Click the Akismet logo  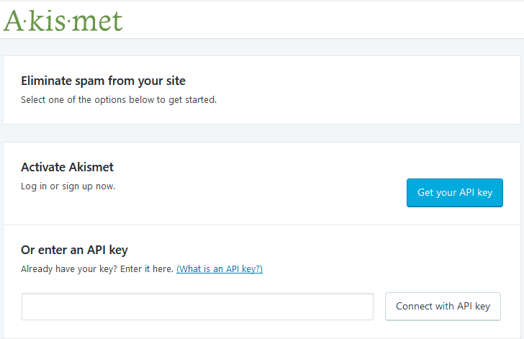[x=63, y=19]
